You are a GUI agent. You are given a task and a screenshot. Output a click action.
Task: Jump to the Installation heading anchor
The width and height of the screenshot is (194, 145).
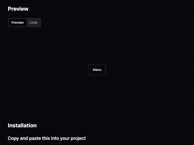(x=22, y=126)
